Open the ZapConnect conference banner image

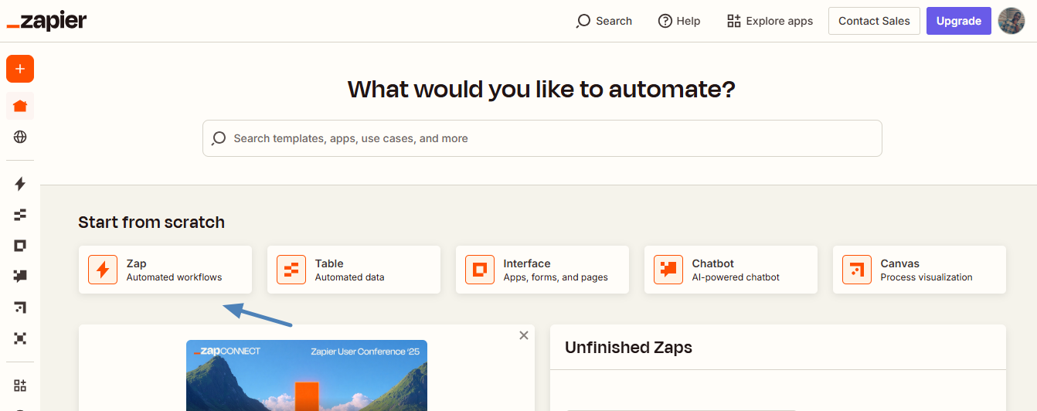(307, 375)
